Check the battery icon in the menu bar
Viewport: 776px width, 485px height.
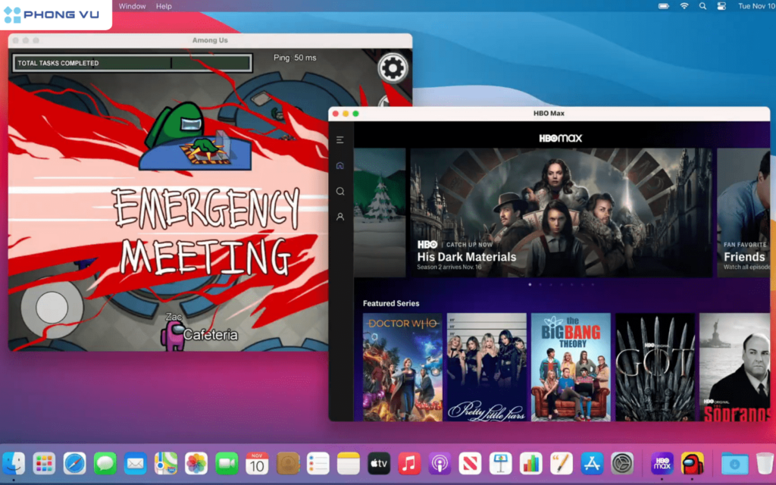665,6
